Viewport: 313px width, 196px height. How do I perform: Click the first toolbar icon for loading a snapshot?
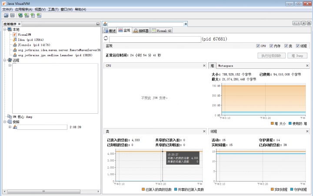tap(6, 15)
